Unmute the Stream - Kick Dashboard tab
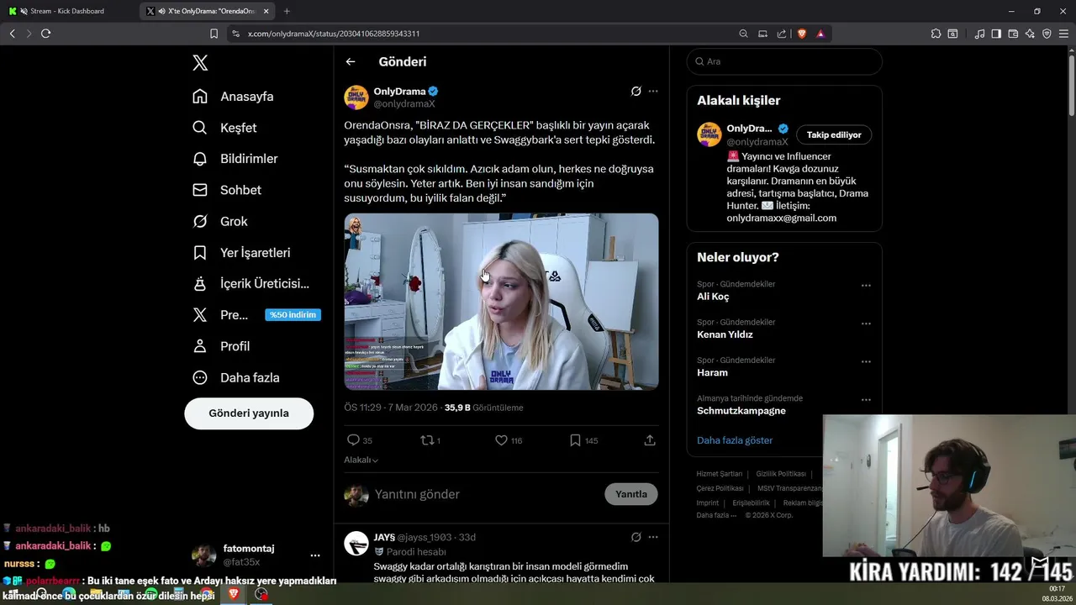Screen dimensions: 1076x605 [x=24, y=11]
